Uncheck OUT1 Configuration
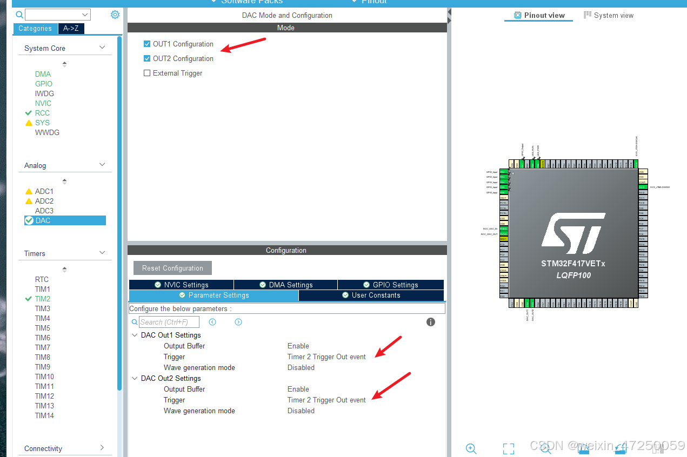This screenshot has height=457, width=687. [147, 44]
